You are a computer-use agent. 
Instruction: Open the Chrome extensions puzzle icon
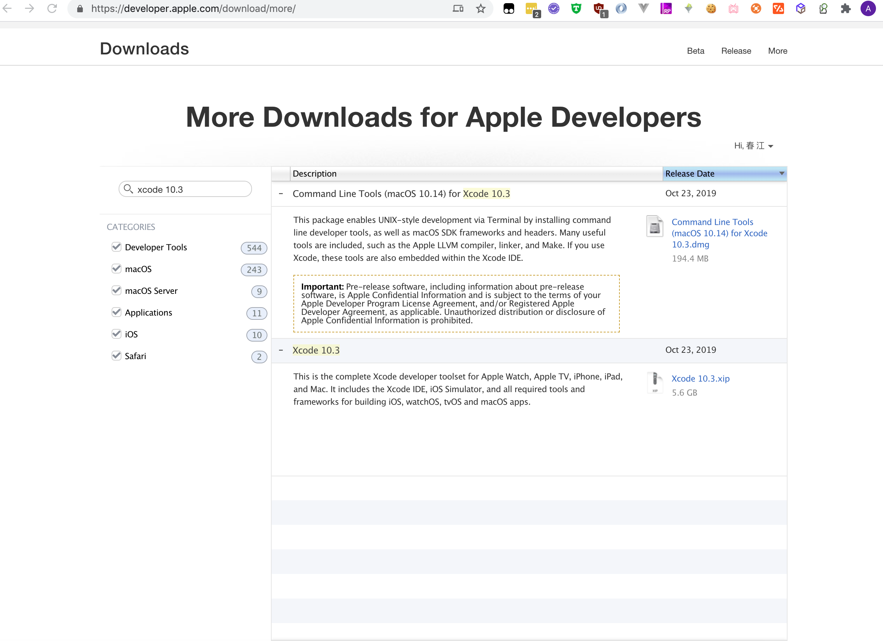(845, 8)
